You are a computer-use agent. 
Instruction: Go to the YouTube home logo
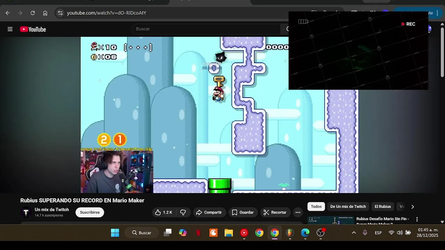(33, 29)
